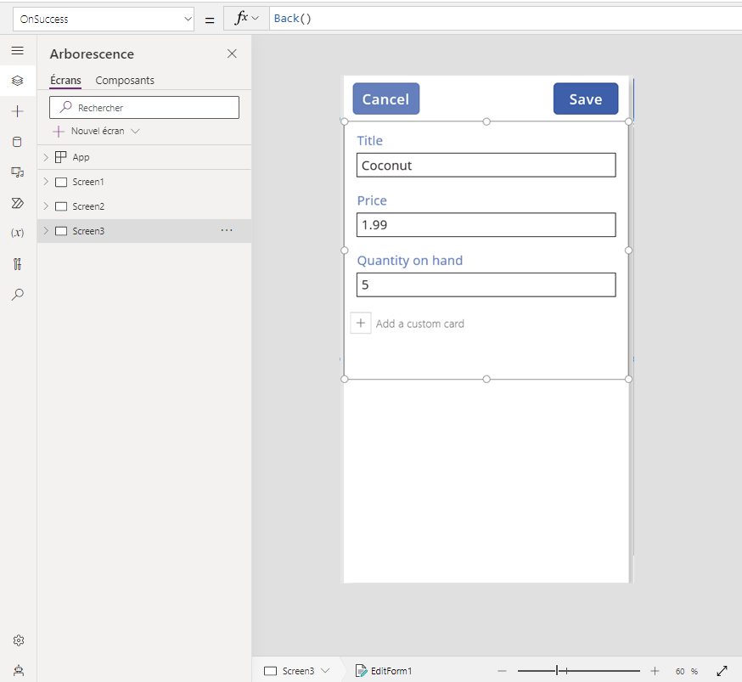Open the Advanced tools icon
The height and width of the screenshot is (682, 742).
tap(18, 263)
